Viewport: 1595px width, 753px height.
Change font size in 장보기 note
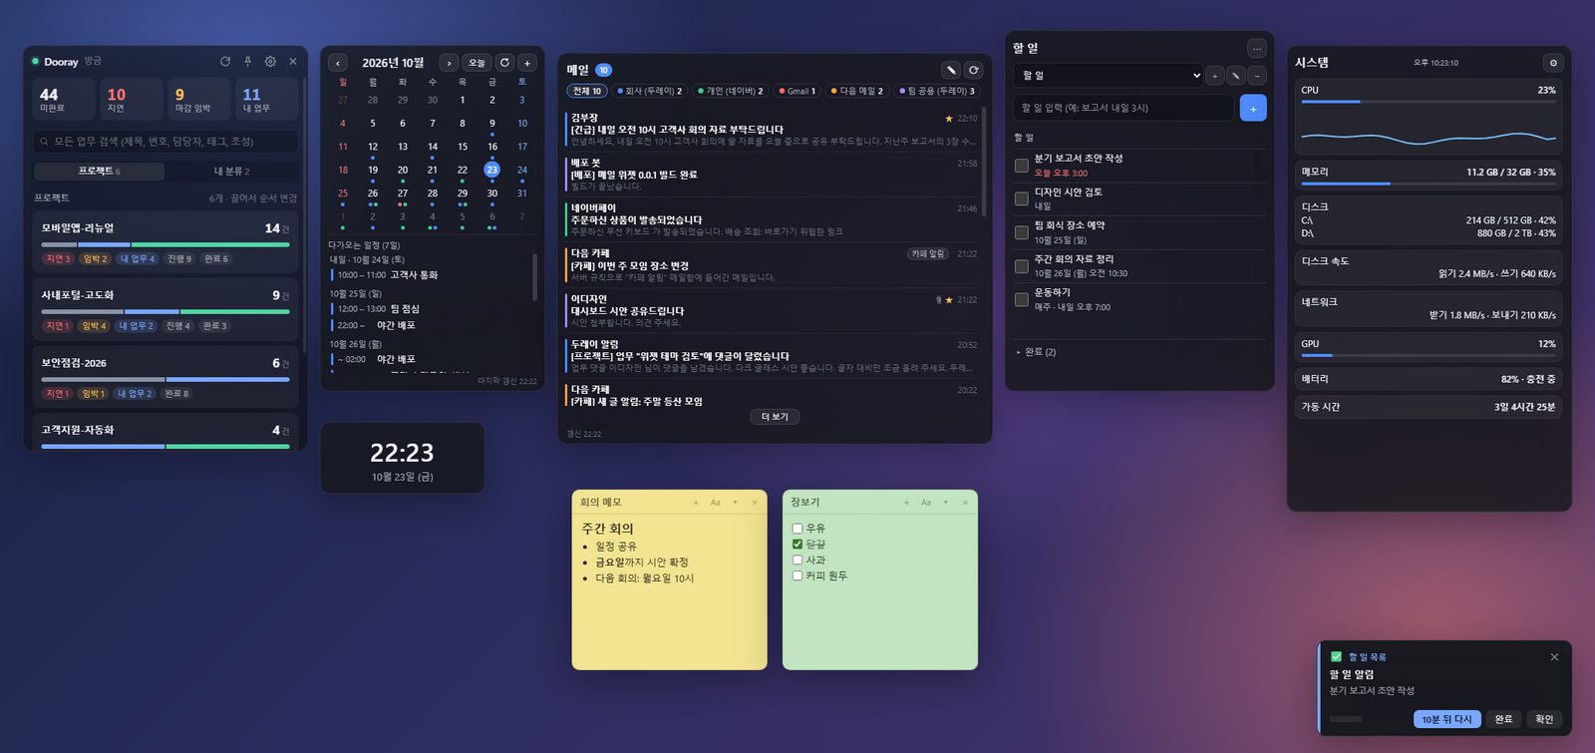(926, 503)
